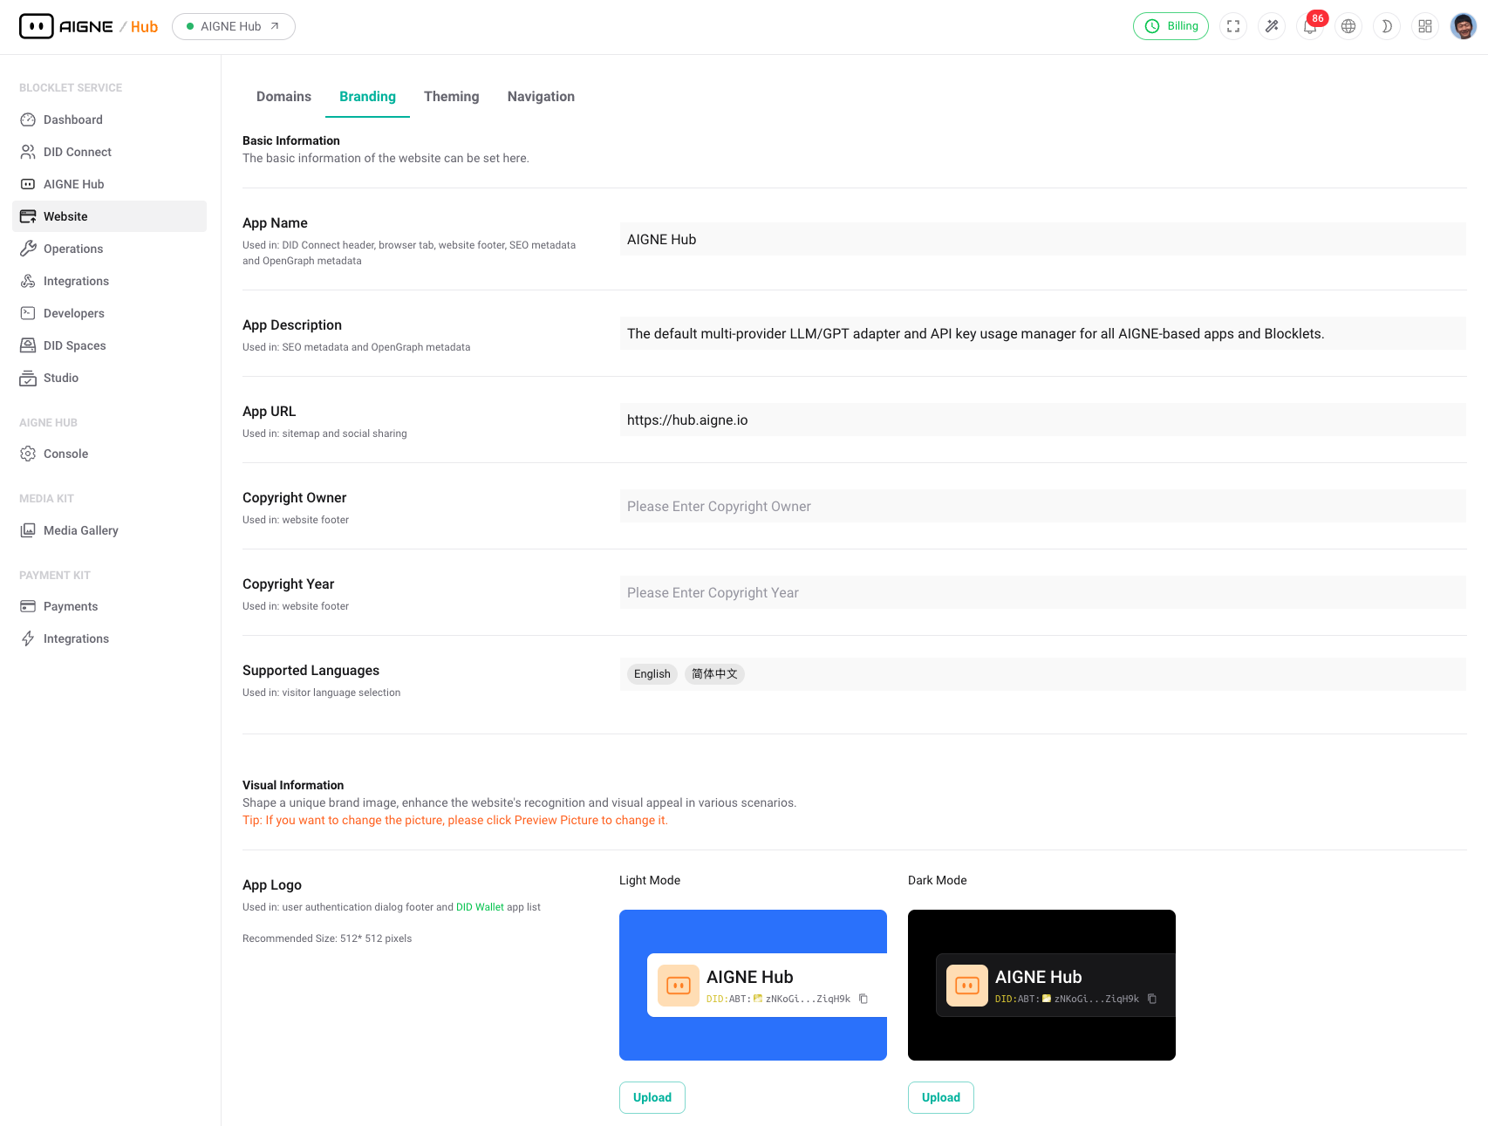
Task: Open the Billing page
Action: pyautogui.click(x=1171, y=26)
